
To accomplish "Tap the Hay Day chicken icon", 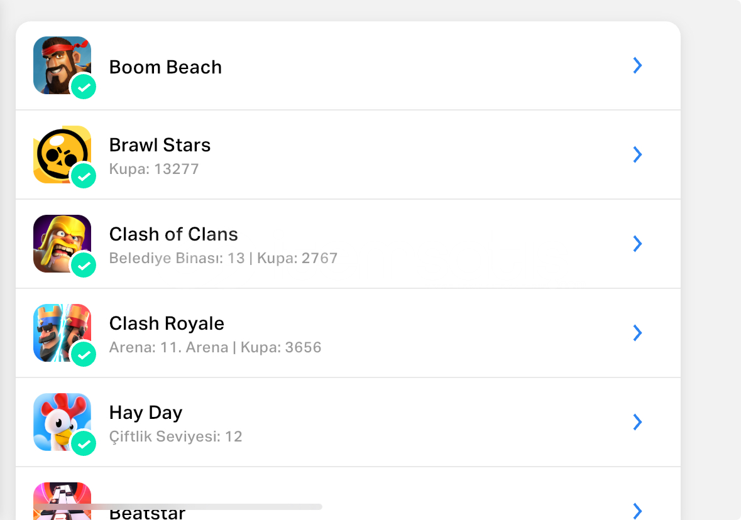I will tap(62, 422).
